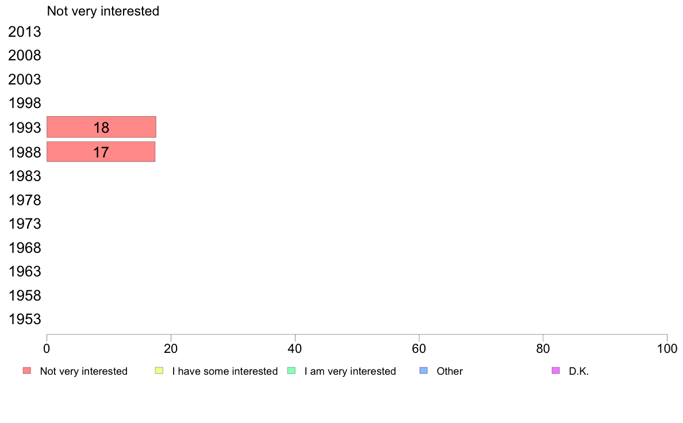Click the blue Other legend swatch
Image resolution: width=683 pixels, height=423 pixels.
pos(423,371)
